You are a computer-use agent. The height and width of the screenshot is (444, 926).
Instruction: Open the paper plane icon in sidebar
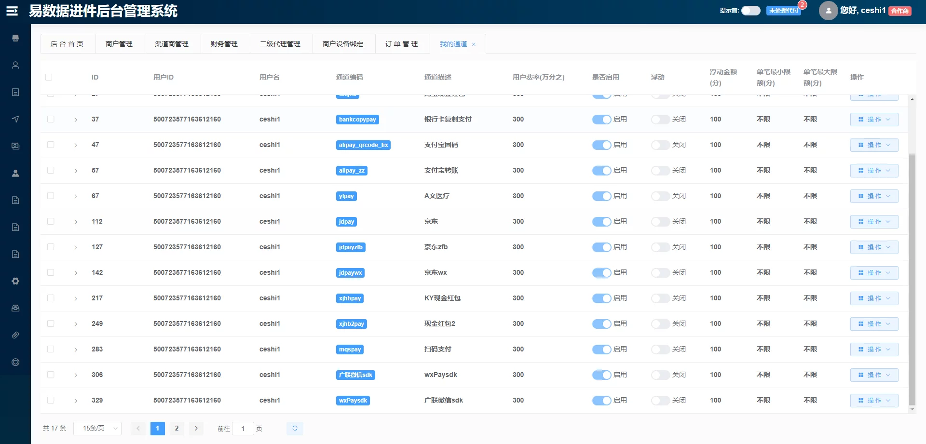[15, 119]
